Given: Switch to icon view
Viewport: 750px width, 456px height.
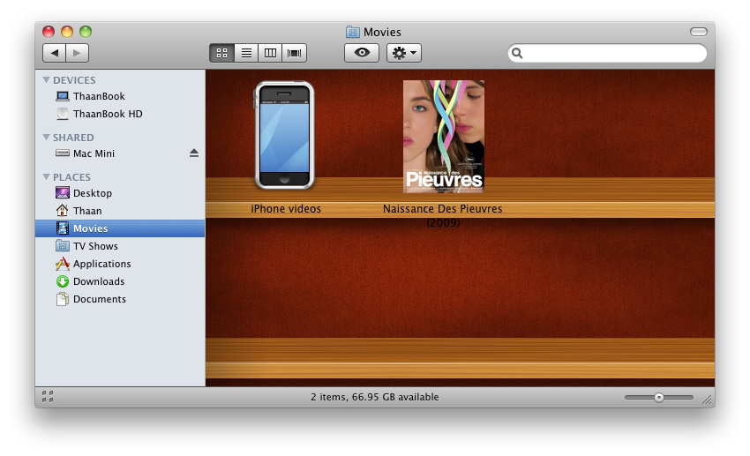Looking at the screenshot, I should (x=222, y=53).
